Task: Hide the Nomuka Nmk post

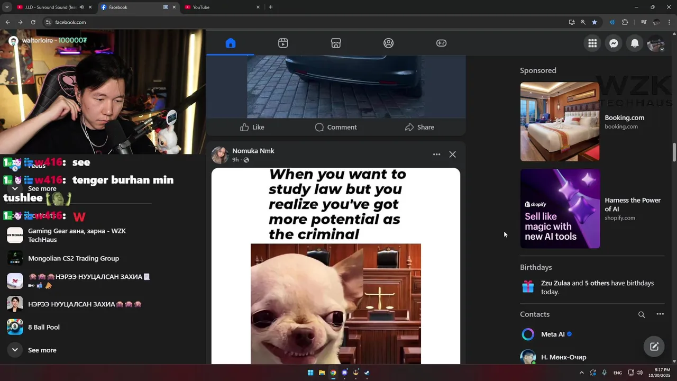Action: [x=452, y=155]
